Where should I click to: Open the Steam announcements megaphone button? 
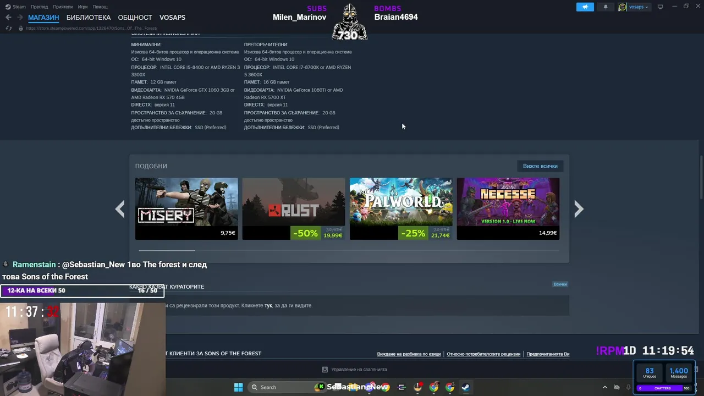pos(585,7)
